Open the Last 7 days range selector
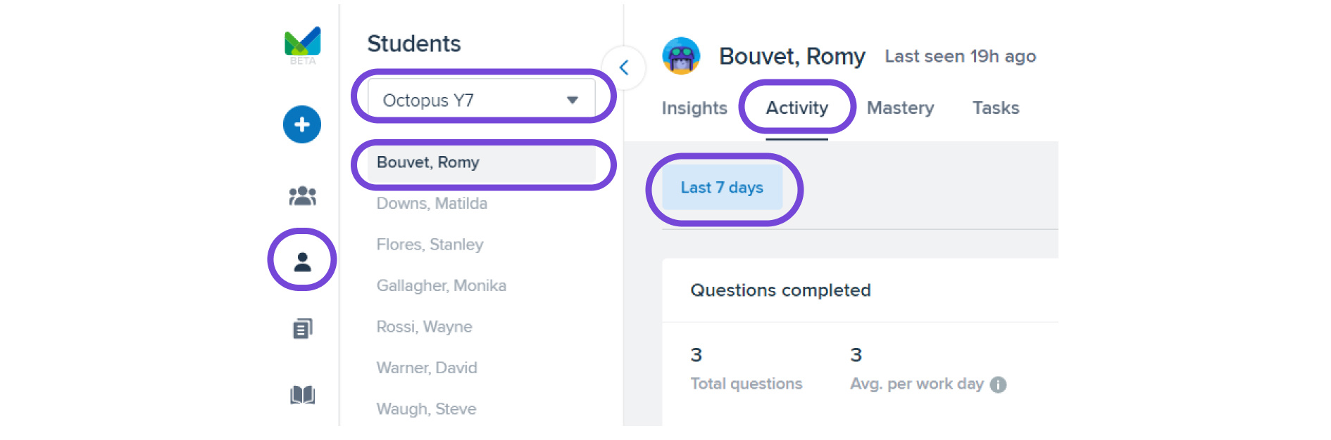This screenshot has height=440, width=1331. click(723, 188)
